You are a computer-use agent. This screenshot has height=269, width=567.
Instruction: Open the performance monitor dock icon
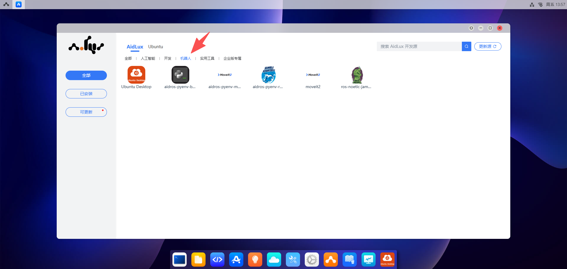(x=369, y=260)
